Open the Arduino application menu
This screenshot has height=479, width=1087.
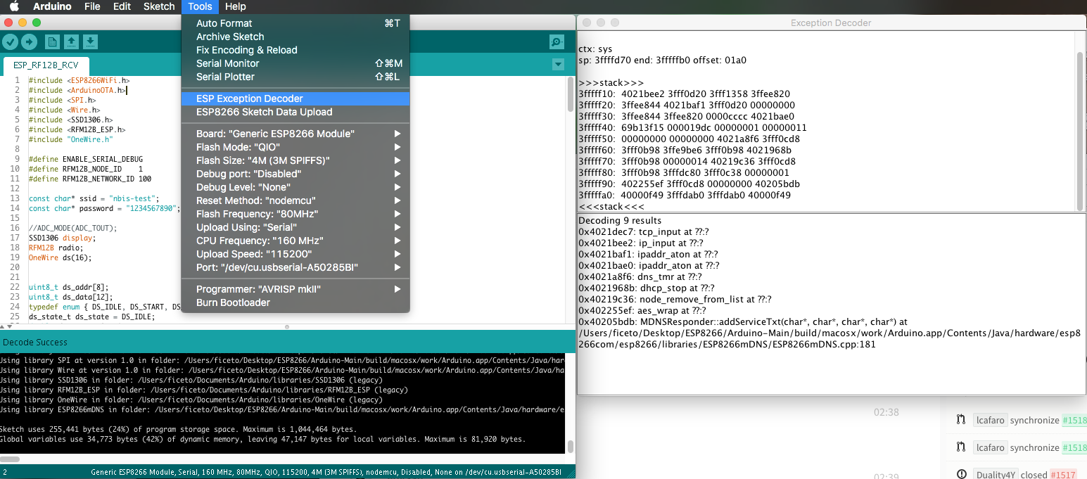[x=51, y=6]
